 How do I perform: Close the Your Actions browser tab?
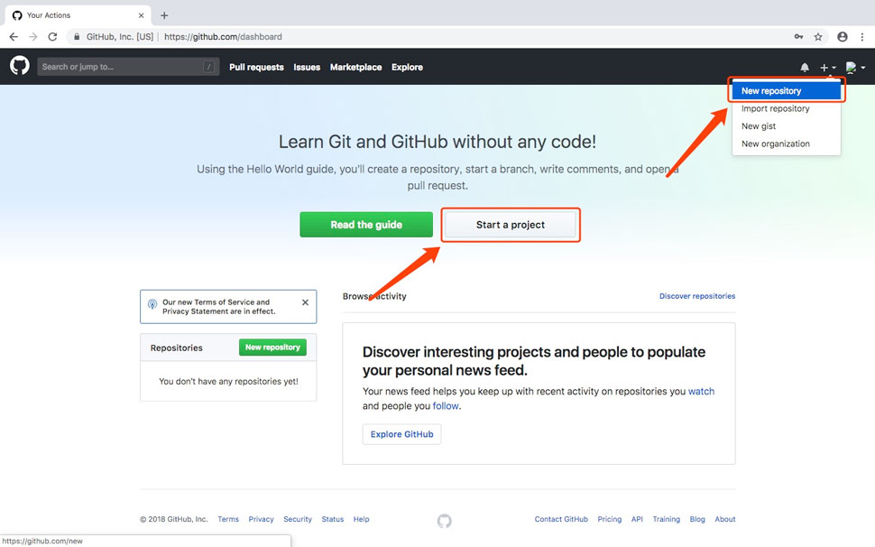point(142,15)
